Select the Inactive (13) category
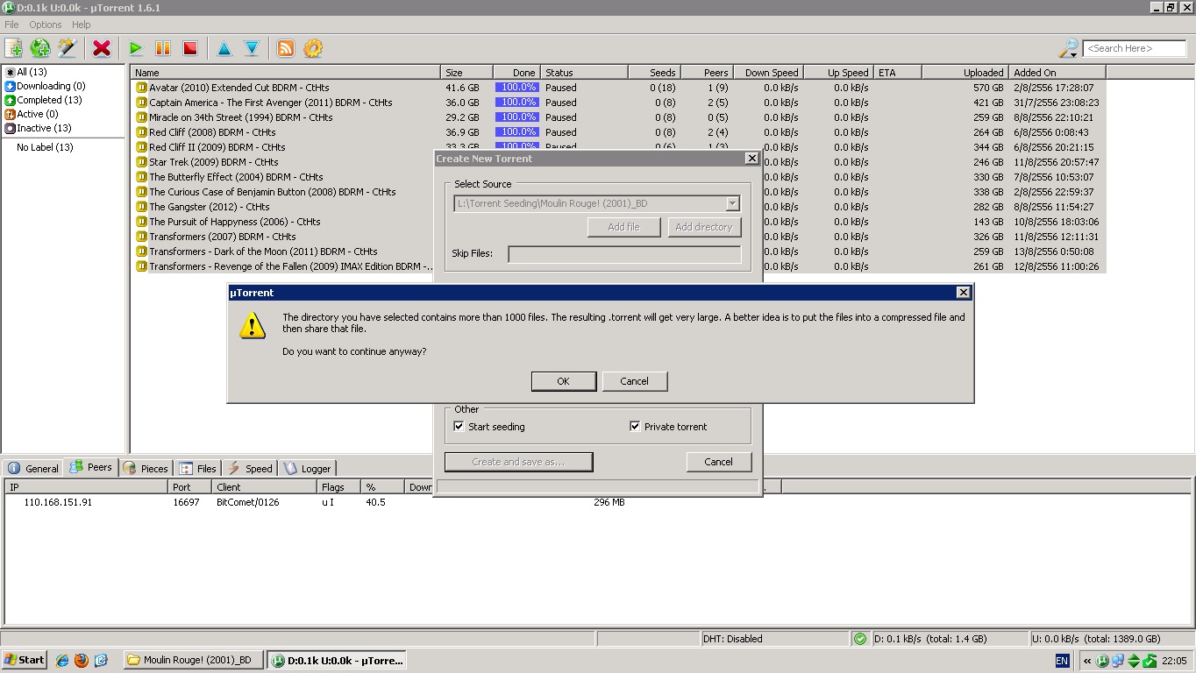Image resolution: width=1196 pixels, height=673 pixels. point(38,128)
